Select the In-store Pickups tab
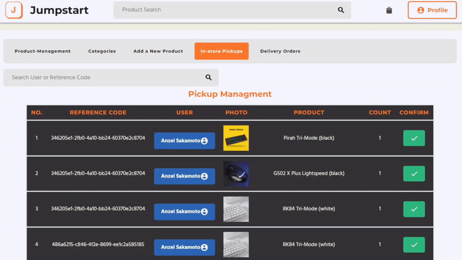Screen dimensions: 462x260 222,51
